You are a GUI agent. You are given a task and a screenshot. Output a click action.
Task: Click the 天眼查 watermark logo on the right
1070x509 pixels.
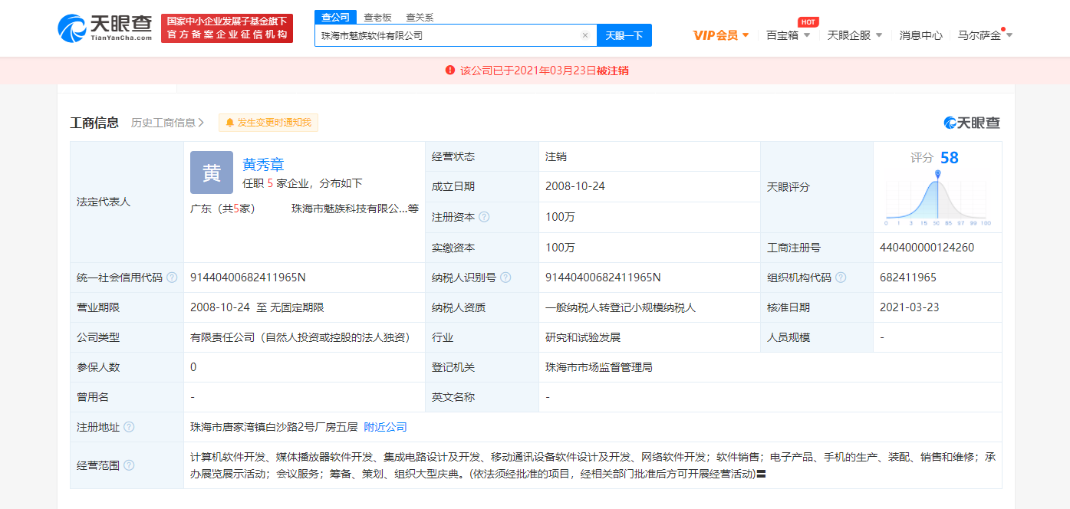(973, 122)
